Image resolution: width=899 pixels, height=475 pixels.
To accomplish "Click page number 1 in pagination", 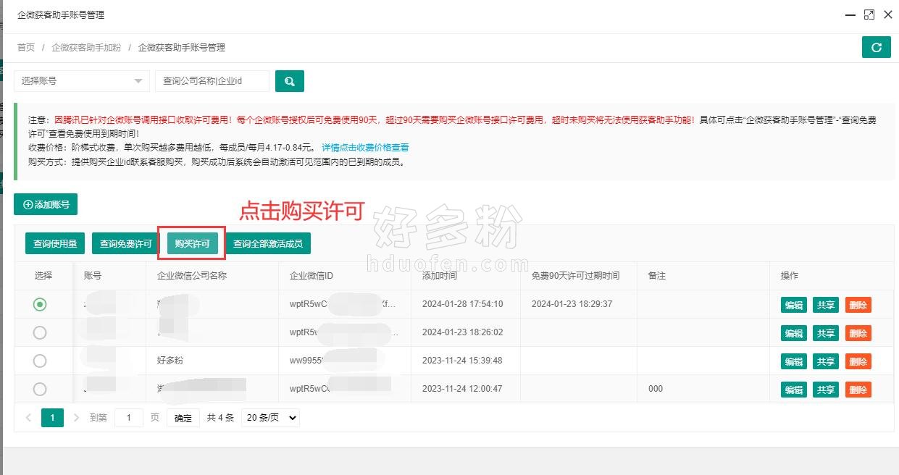I will 52,418.
